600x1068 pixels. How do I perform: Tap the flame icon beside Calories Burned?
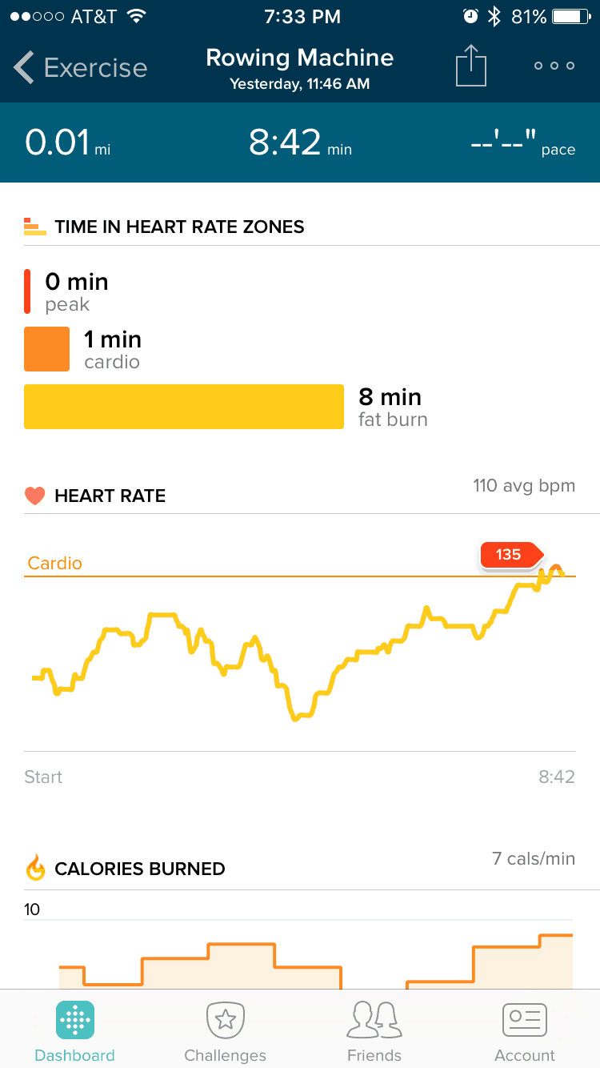(35, 868)
